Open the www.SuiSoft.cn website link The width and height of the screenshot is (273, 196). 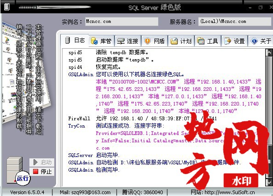tap(230, 192)
